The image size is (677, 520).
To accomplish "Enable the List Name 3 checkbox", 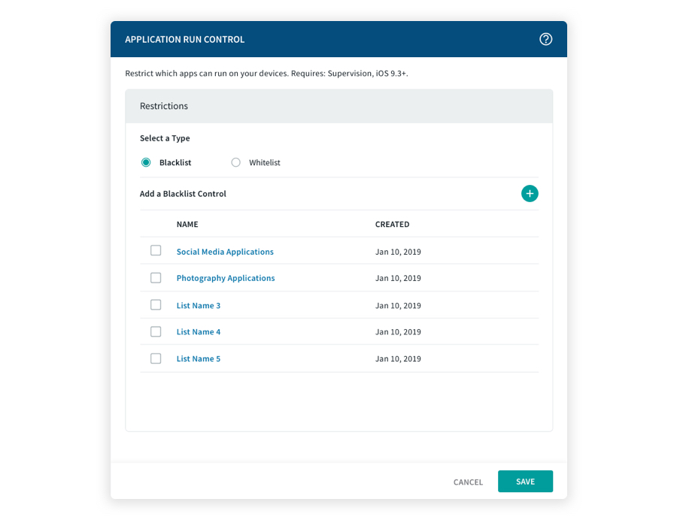I will click(156, 305).
